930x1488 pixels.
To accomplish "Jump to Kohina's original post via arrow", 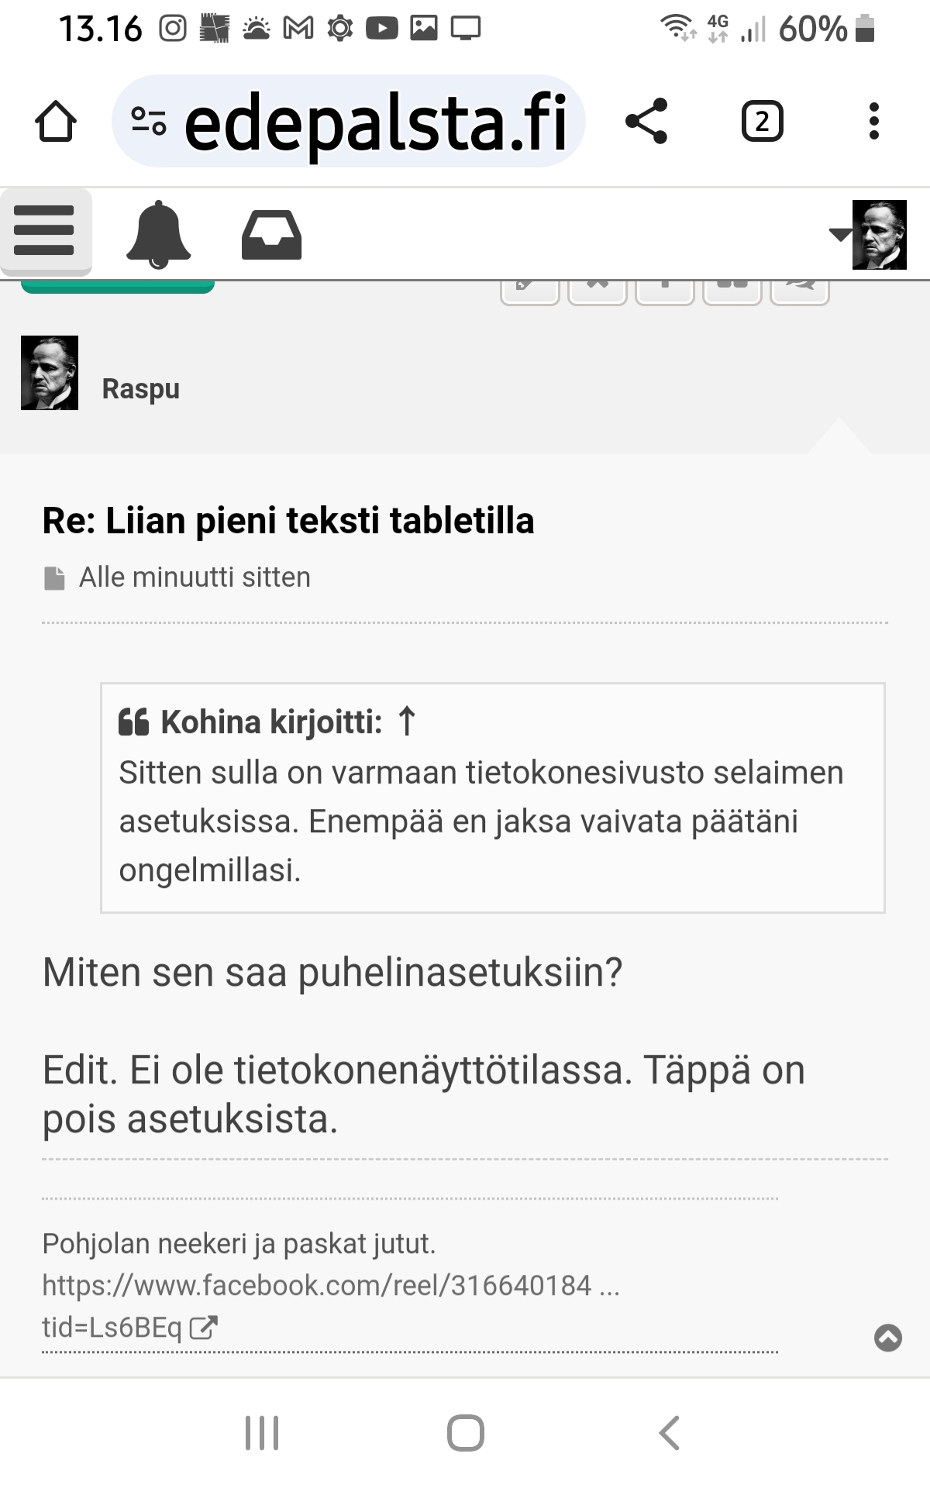I will pos(407,722).
